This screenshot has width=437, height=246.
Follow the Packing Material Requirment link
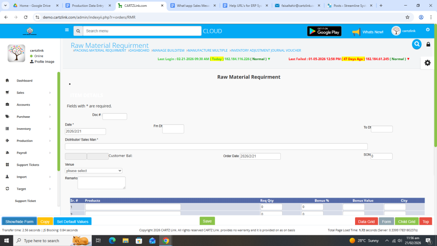100,50
